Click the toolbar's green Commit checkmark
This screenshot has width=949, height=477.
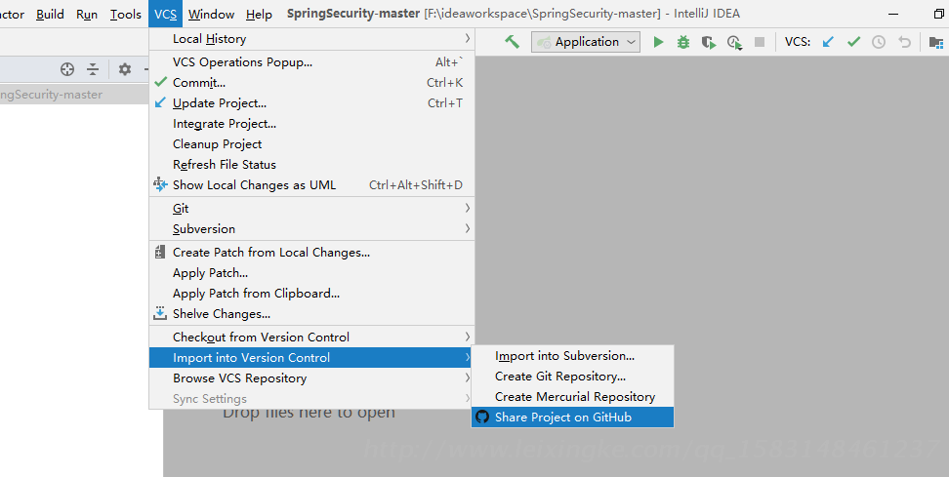(x=853, y=42)
